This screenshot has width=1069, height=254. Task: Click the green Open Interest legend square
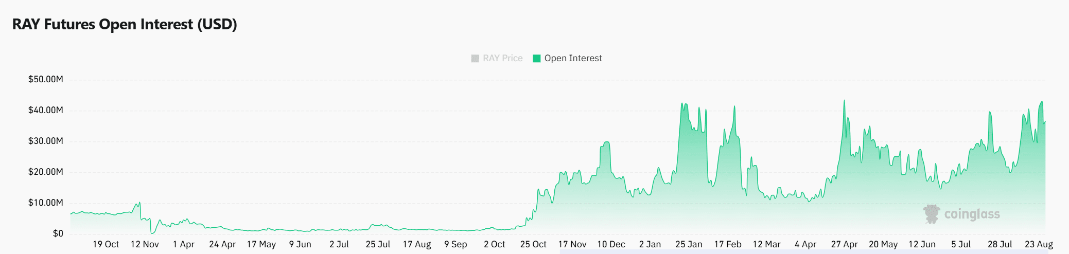[536, 59]
